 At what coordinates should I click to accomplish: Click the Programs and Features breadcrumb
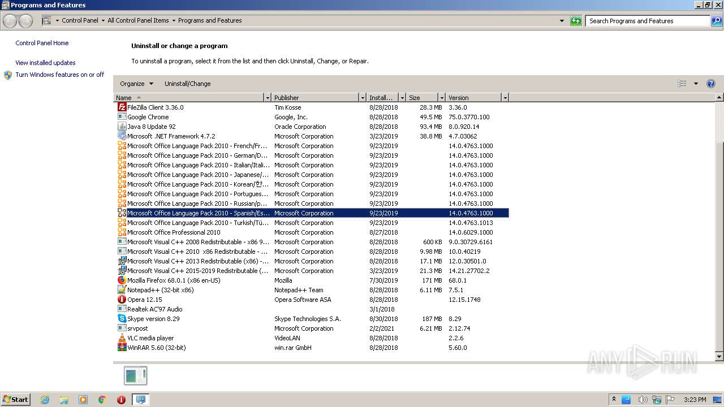coord(210,20)
